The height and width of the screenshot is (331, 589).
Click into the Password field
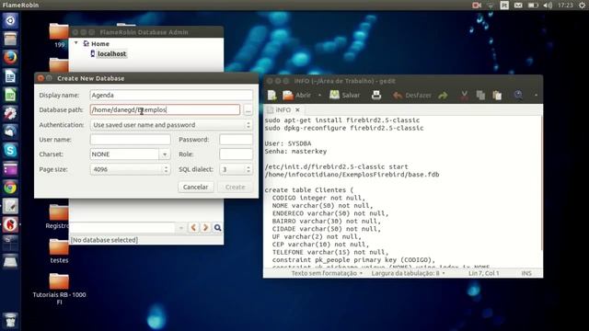(236, 140)
